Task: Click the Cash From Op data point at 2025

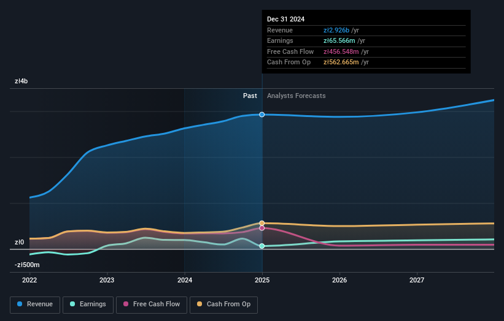Action: tap(262, 223)
